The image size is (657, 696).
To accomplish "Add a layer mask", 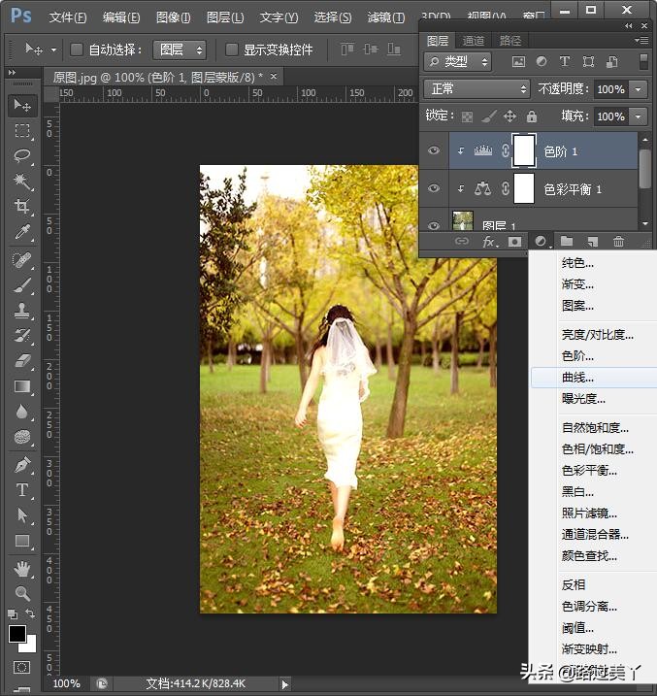I will coord(514,242).
